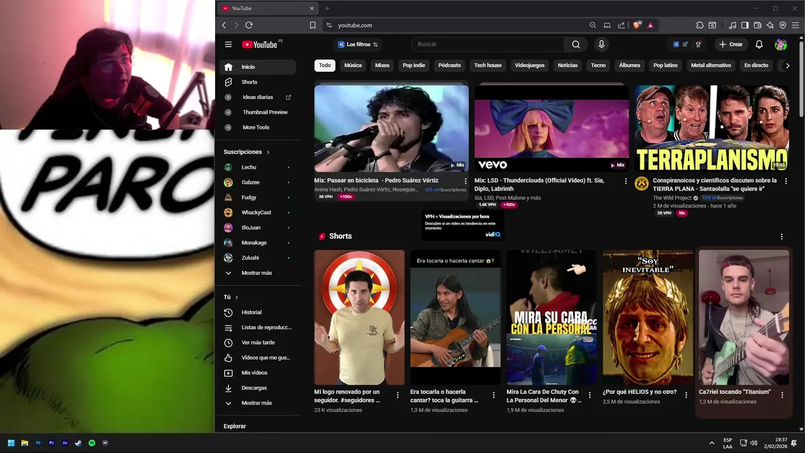
Task: Open the Windows Start menu
Action: tap(11, 443)
